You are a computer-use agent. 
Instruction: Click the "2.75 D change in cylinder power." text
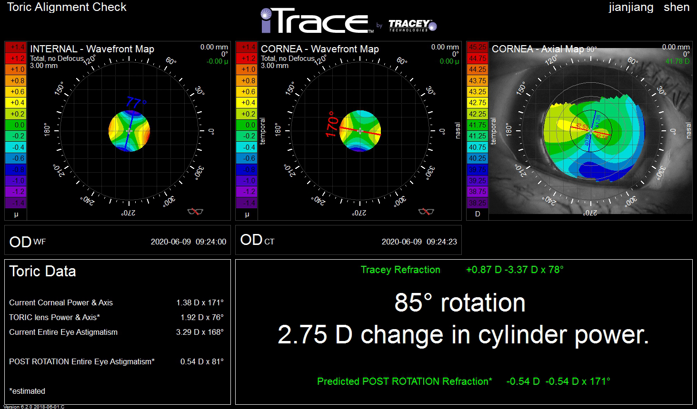[x=463, y=334]
